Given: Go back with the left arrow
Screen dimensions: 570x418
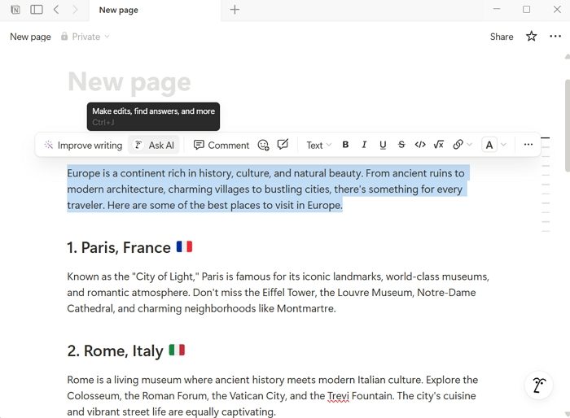Looking at the screenshot, I should coord(56,10).
